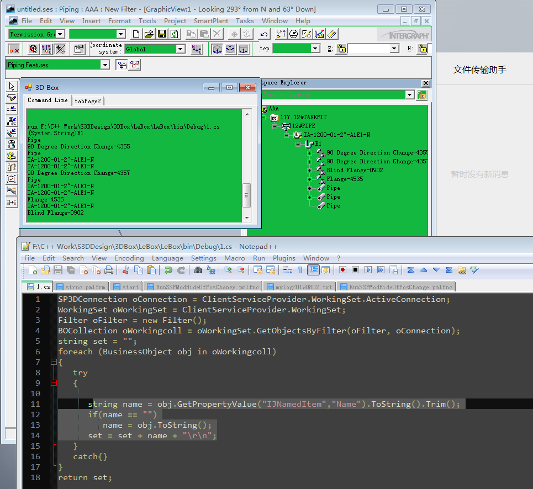
Task: Open the Step value dropdown
Action: [315, 49]
